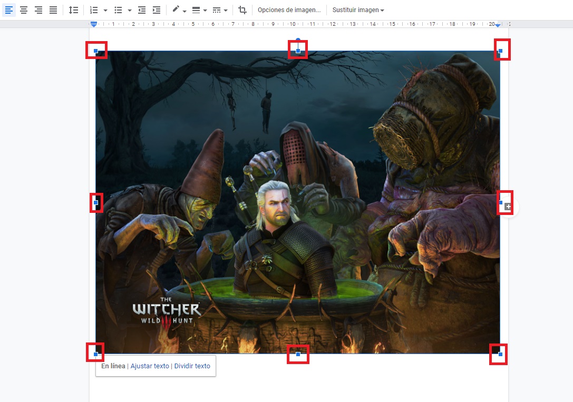Justify the text alignment
The image size is (573, 402).
click(53, 10)
